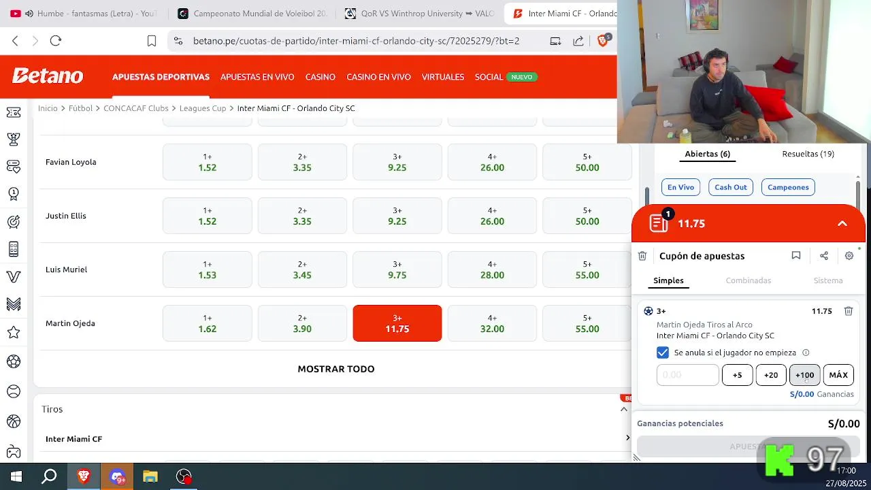Open the trophy icon in left sidebar

(x=13, y=139)
